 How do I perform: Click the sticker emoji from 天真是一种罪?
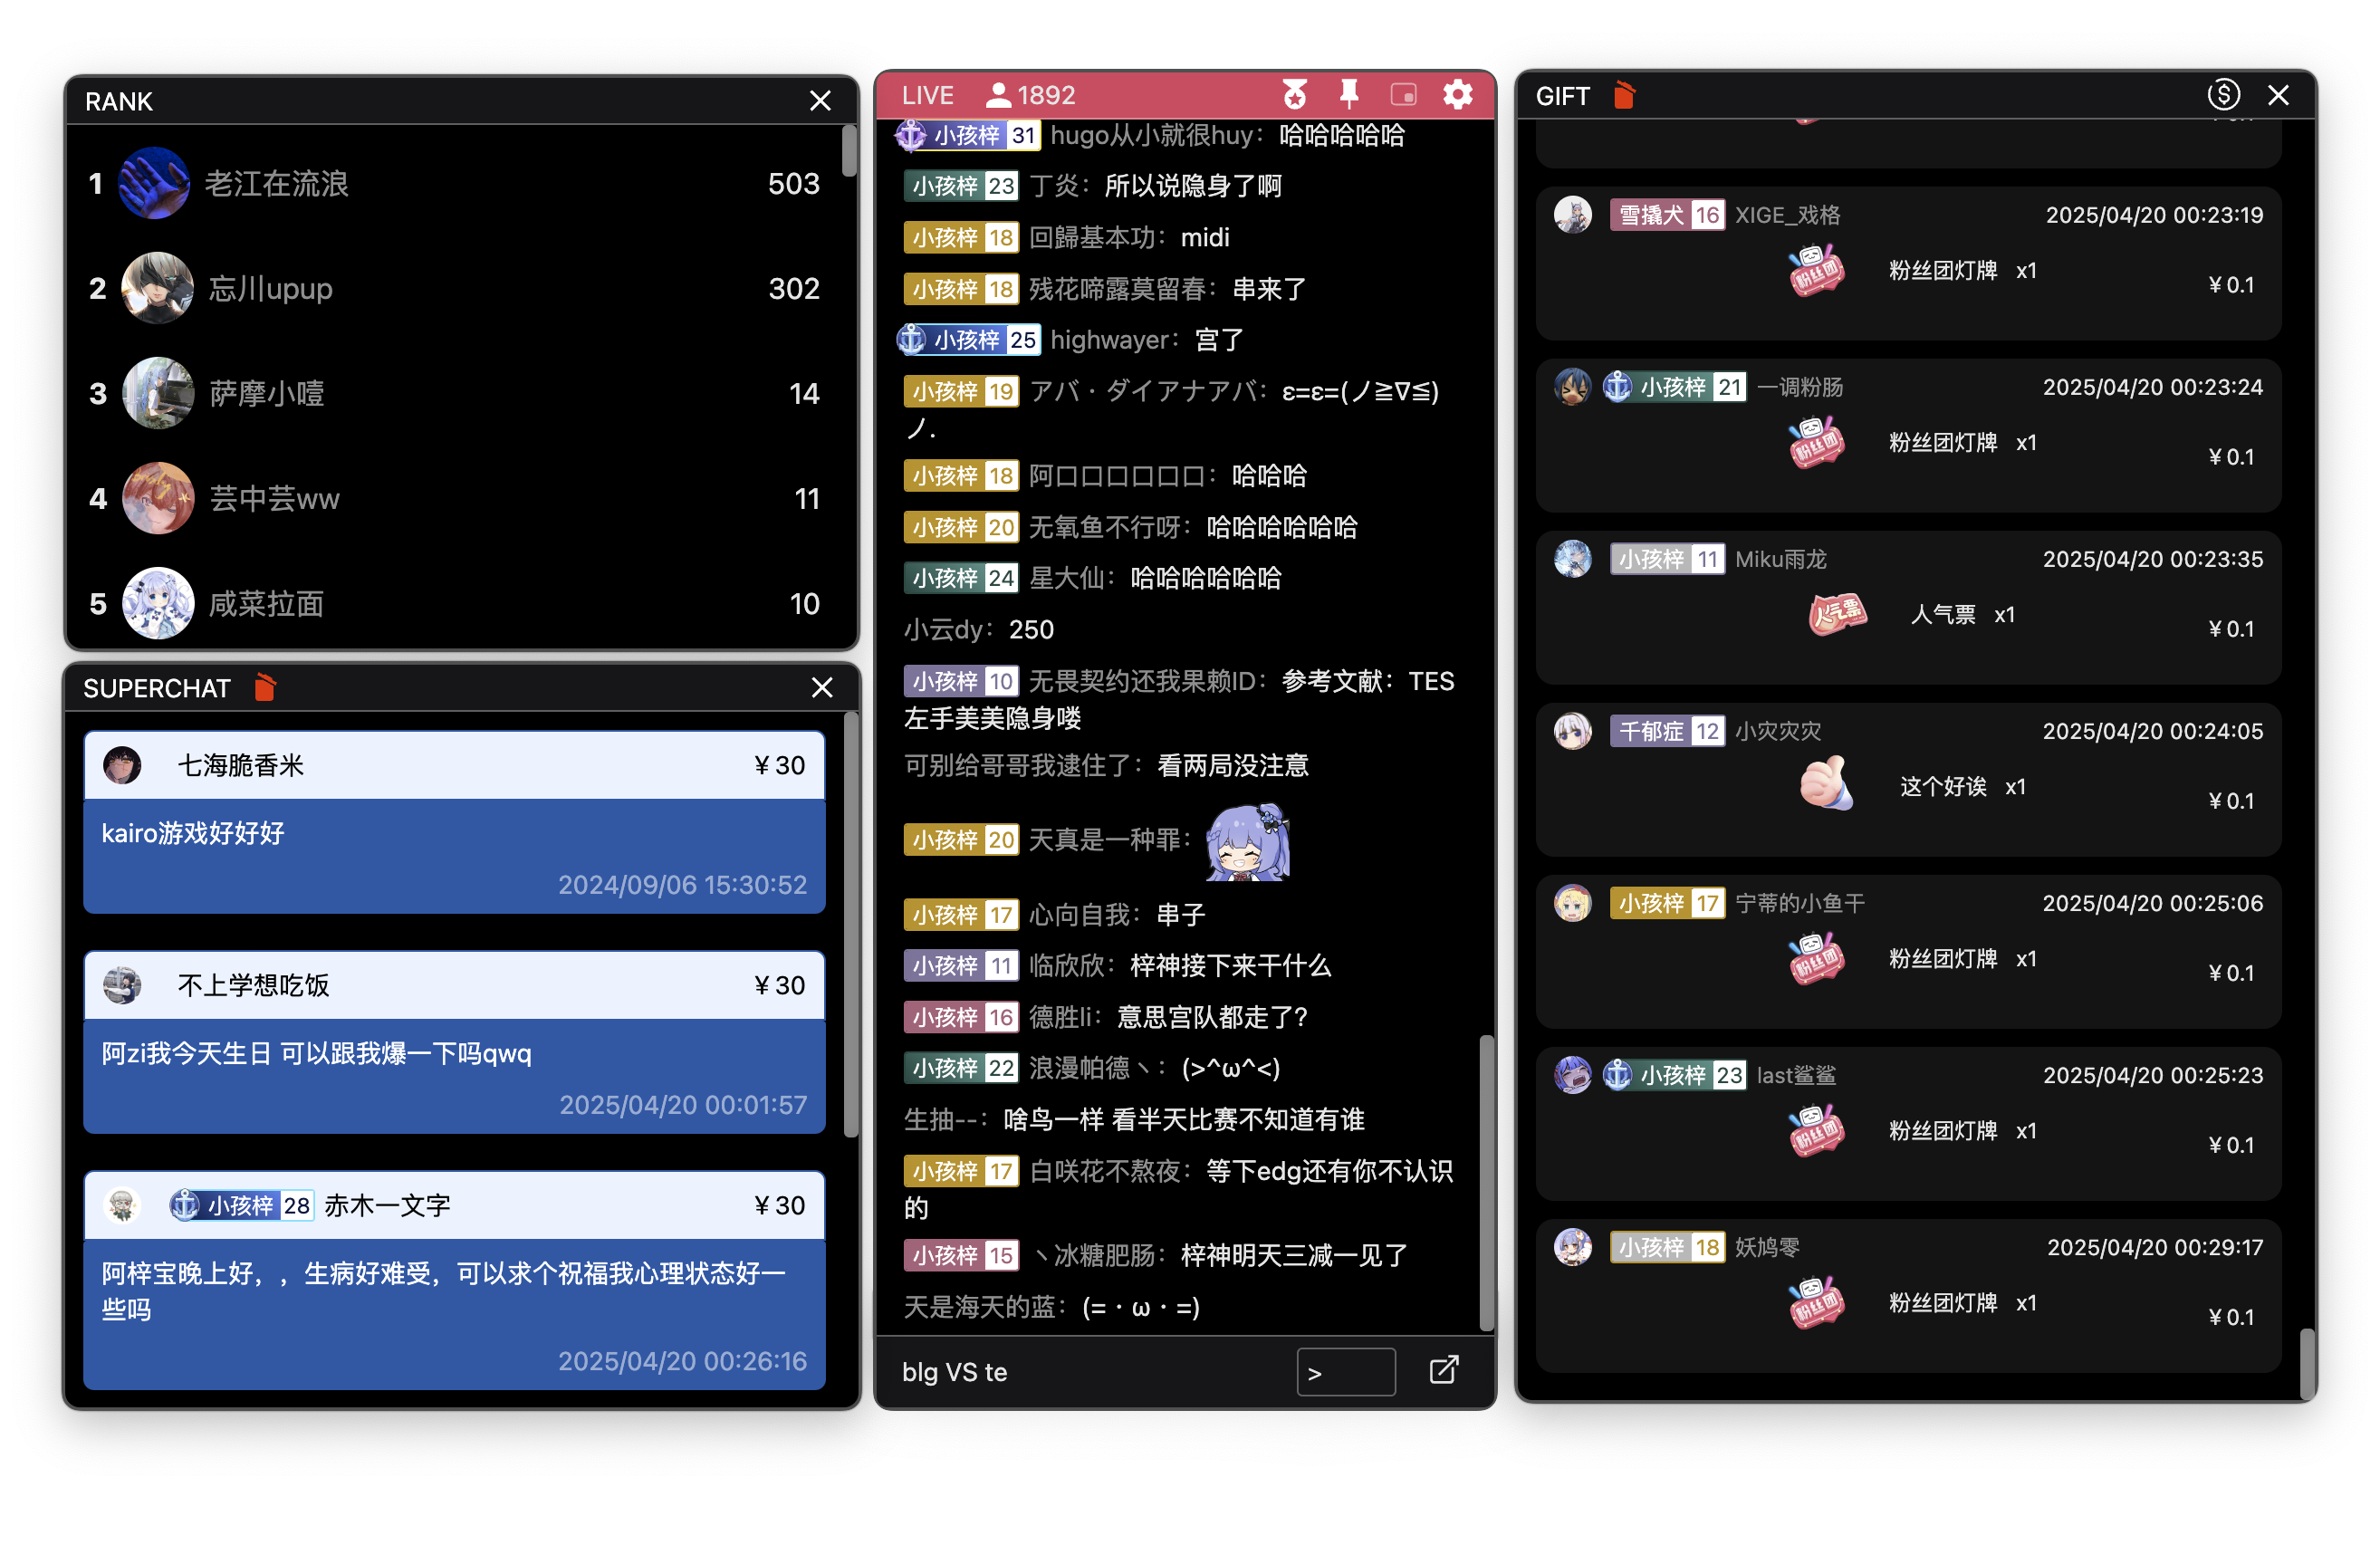tap(1248, 842)
